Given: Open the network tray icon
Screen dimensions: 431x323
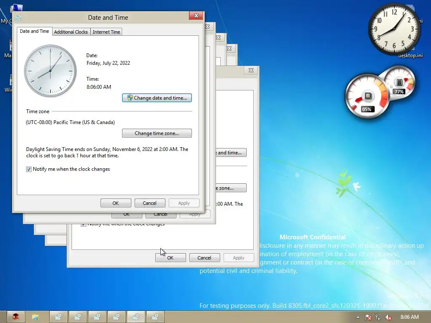Looking at the screenshot, I should pyautogui.click(x=378, y=317).
